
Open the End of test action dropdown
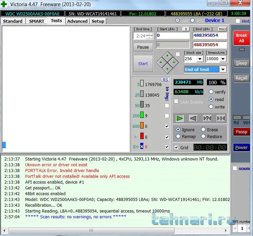[223, 69]
